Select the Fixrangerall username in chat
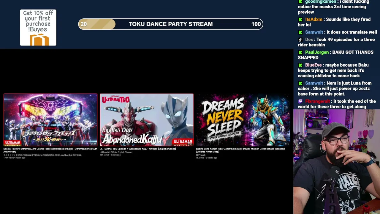Viewport: 380px width, 214px height. pos(318,102)
